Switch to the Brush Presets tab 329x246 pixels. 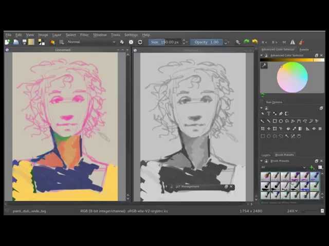tap(284, 155)
